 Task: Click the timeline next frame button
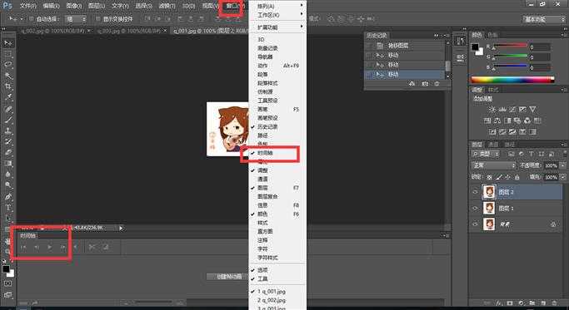[62, 248]
